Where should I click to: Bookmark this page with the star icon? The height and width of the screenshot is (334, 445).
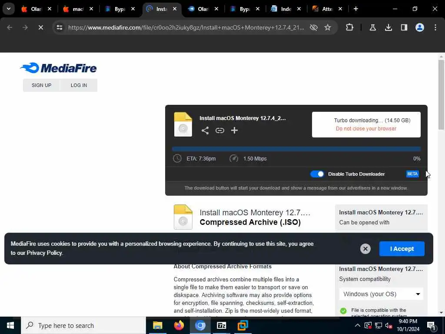click(328, 27)
